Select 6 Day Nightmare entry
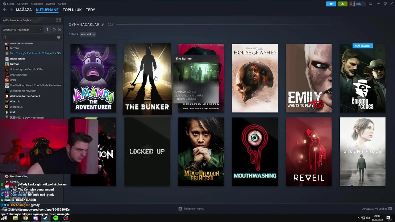 [x=27, y=117]
